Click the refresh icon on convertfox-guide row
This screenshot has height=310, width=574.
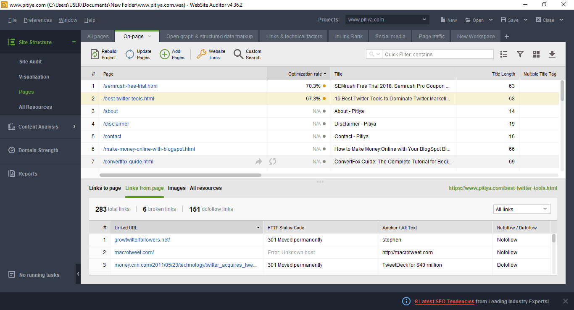click(273, 161)
